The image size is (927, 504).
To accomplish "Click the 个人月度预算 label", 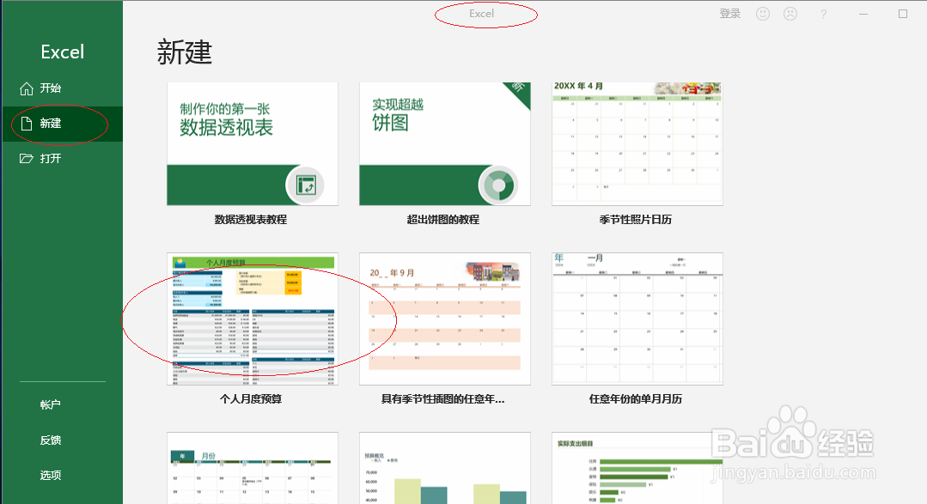I will point(251,399).
